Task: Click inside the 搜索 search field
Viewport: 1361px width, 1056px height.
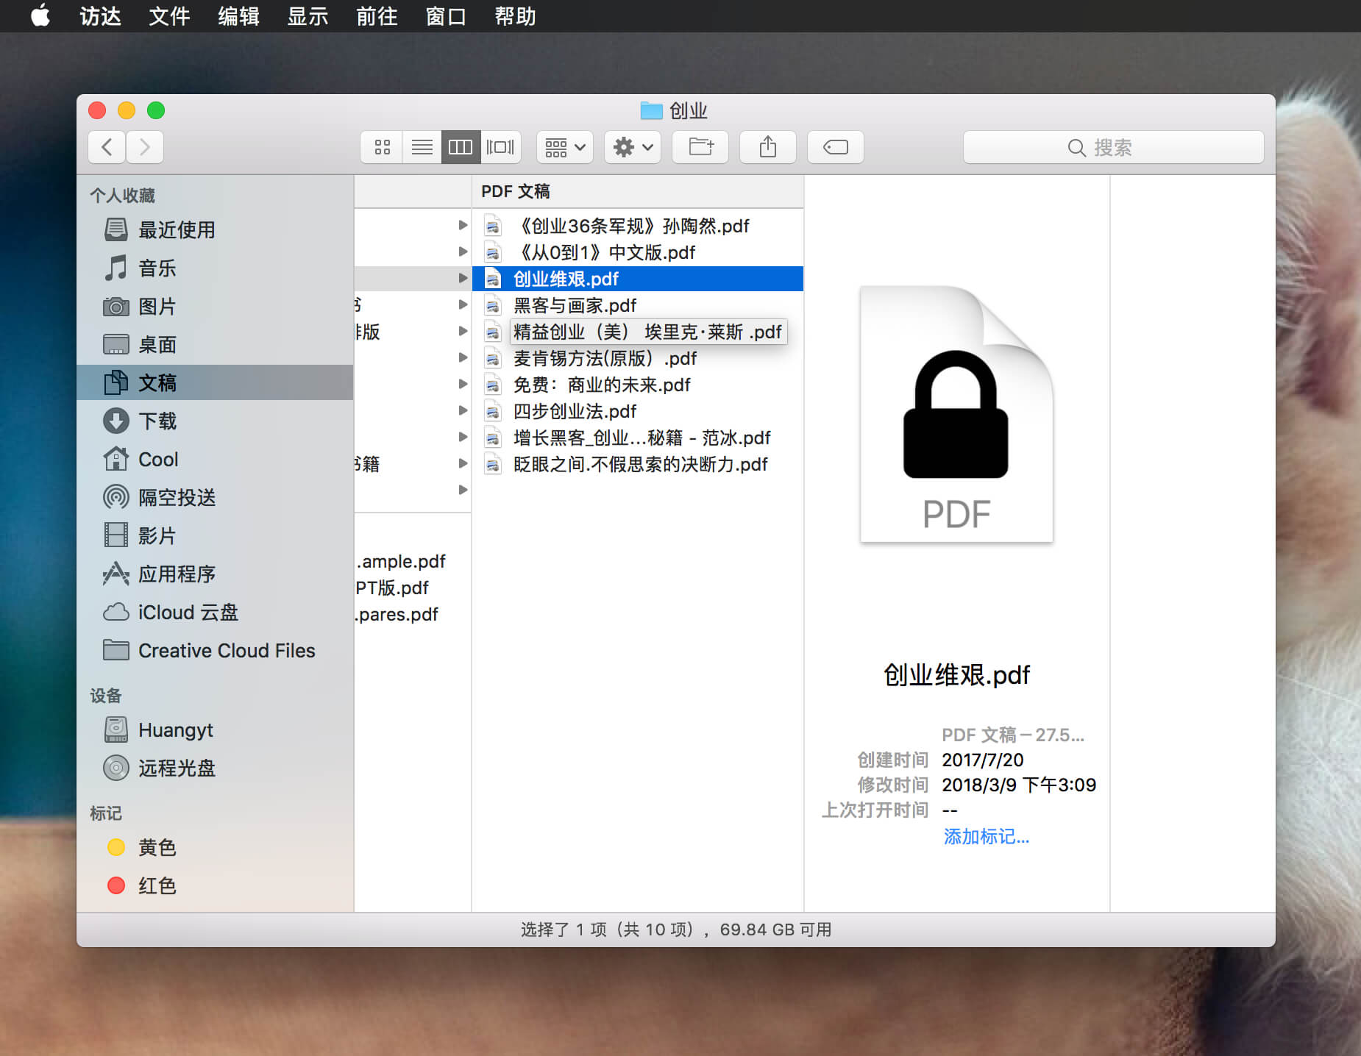Action: coord(1115,147)
